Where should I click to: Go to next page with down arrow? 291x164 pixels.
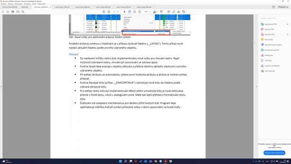pos(109,12)
